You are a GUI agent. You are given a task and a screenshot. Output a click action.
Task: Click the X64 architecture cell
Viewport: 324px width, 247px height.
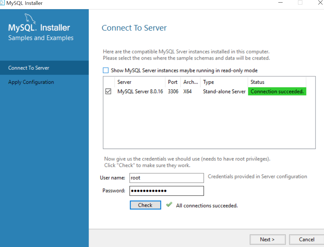click(x=188, y=91)
